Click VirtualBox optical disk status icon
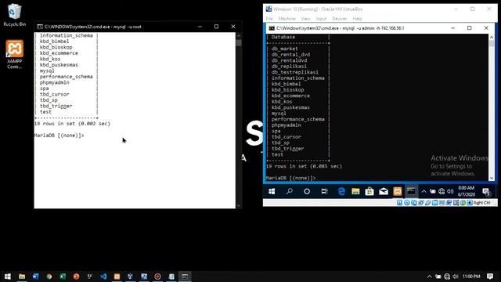The width and height of the screenshot is (501, 282). [x=407, y=203]
